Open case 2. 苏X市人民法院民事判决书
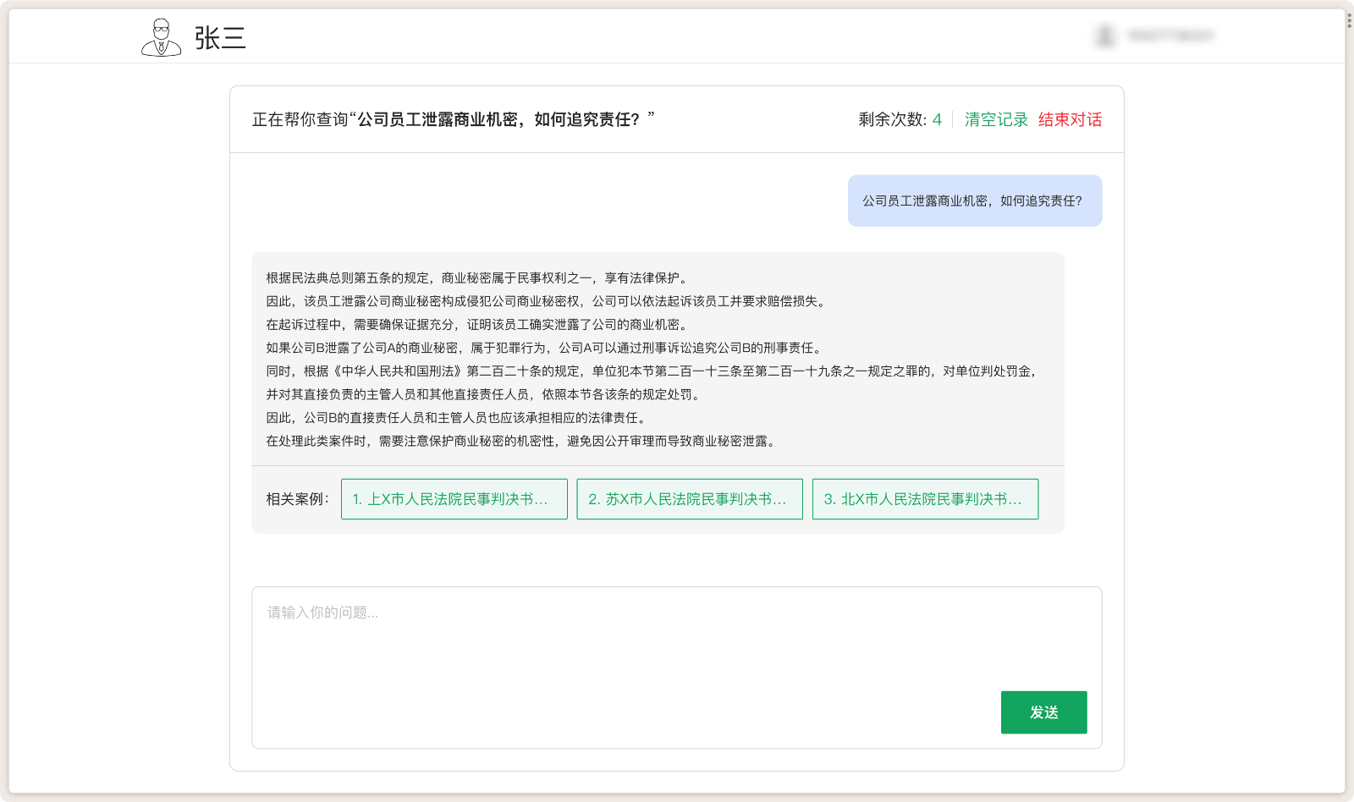 689,498
